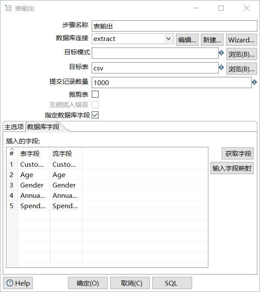Browse for 目标表 with 浏览(B)...

(x=241, y=69)
